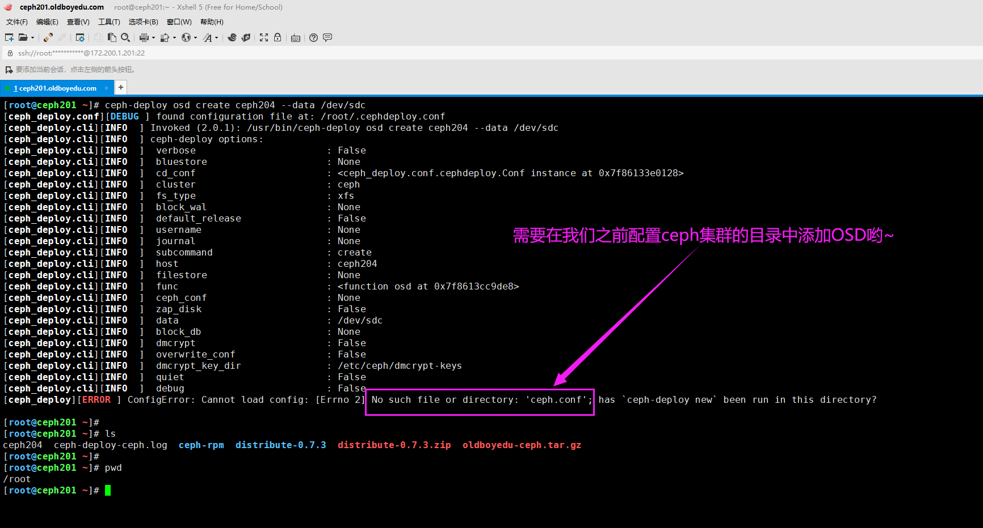The image size is (983, 528).
Task: Click the chat feedback bubble icon
Action: tap(327, 37)
